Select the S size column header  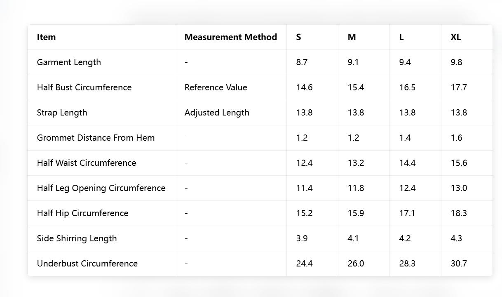298,37
